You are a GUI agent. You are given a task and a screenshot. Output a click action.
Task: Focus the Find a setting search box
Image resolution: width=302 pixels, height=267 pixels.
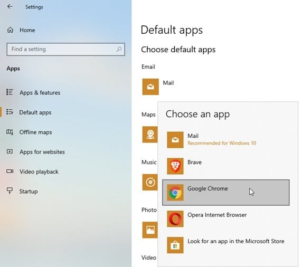pyautogui.click(x=65, y=49)
